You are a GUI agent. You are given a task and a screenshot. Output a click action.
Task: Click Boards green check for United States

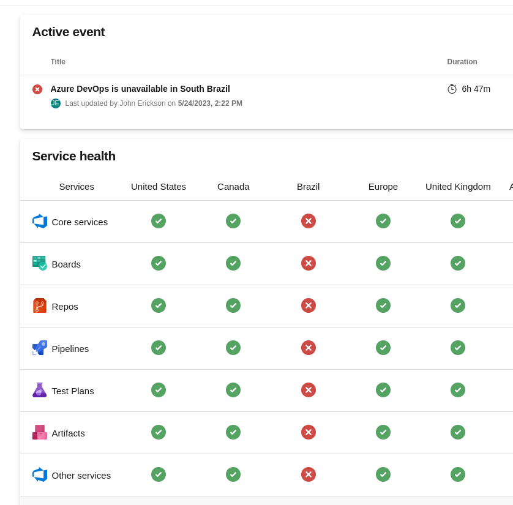coord(159,263)
